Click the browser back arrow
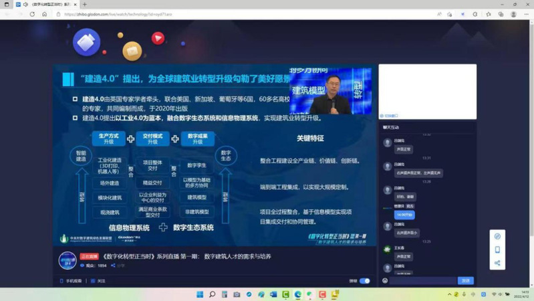Image resolution: width=534 pixels, height=301 pixels. 7,14
